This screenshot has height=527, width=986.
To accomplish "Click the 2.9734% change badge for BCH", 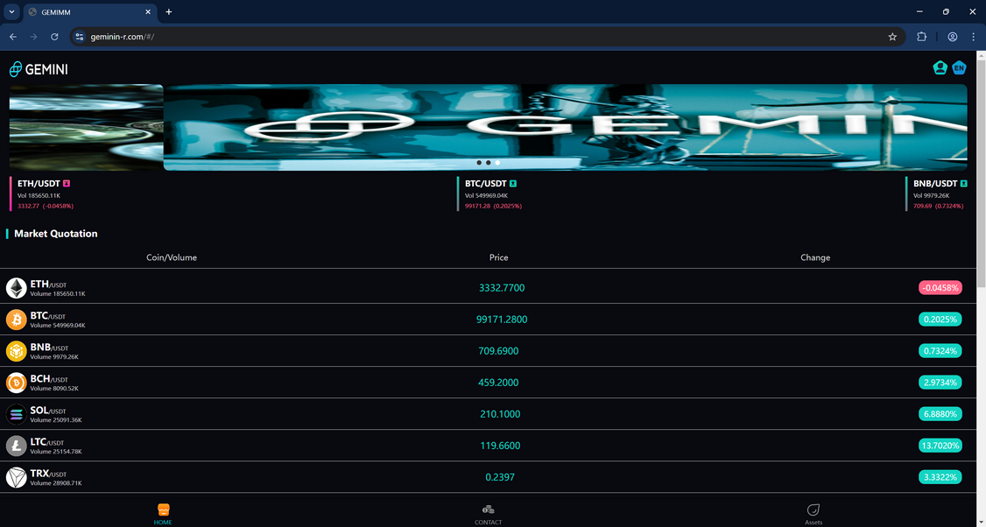I will point(940,383).
